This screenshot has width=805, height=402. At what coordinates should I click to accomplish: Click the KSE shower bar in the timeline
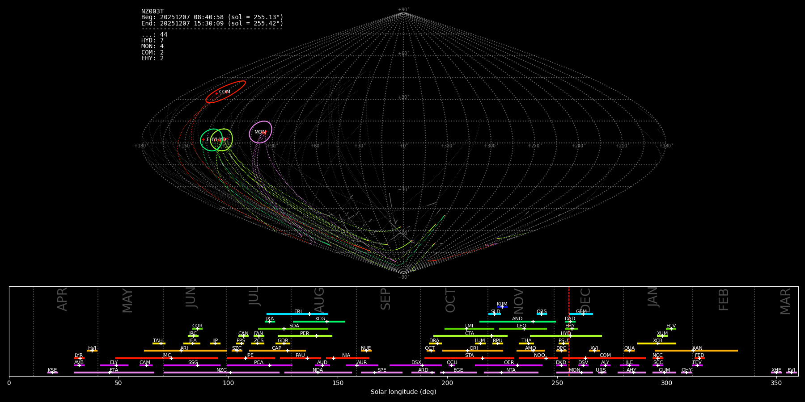[x=53, y=373]
